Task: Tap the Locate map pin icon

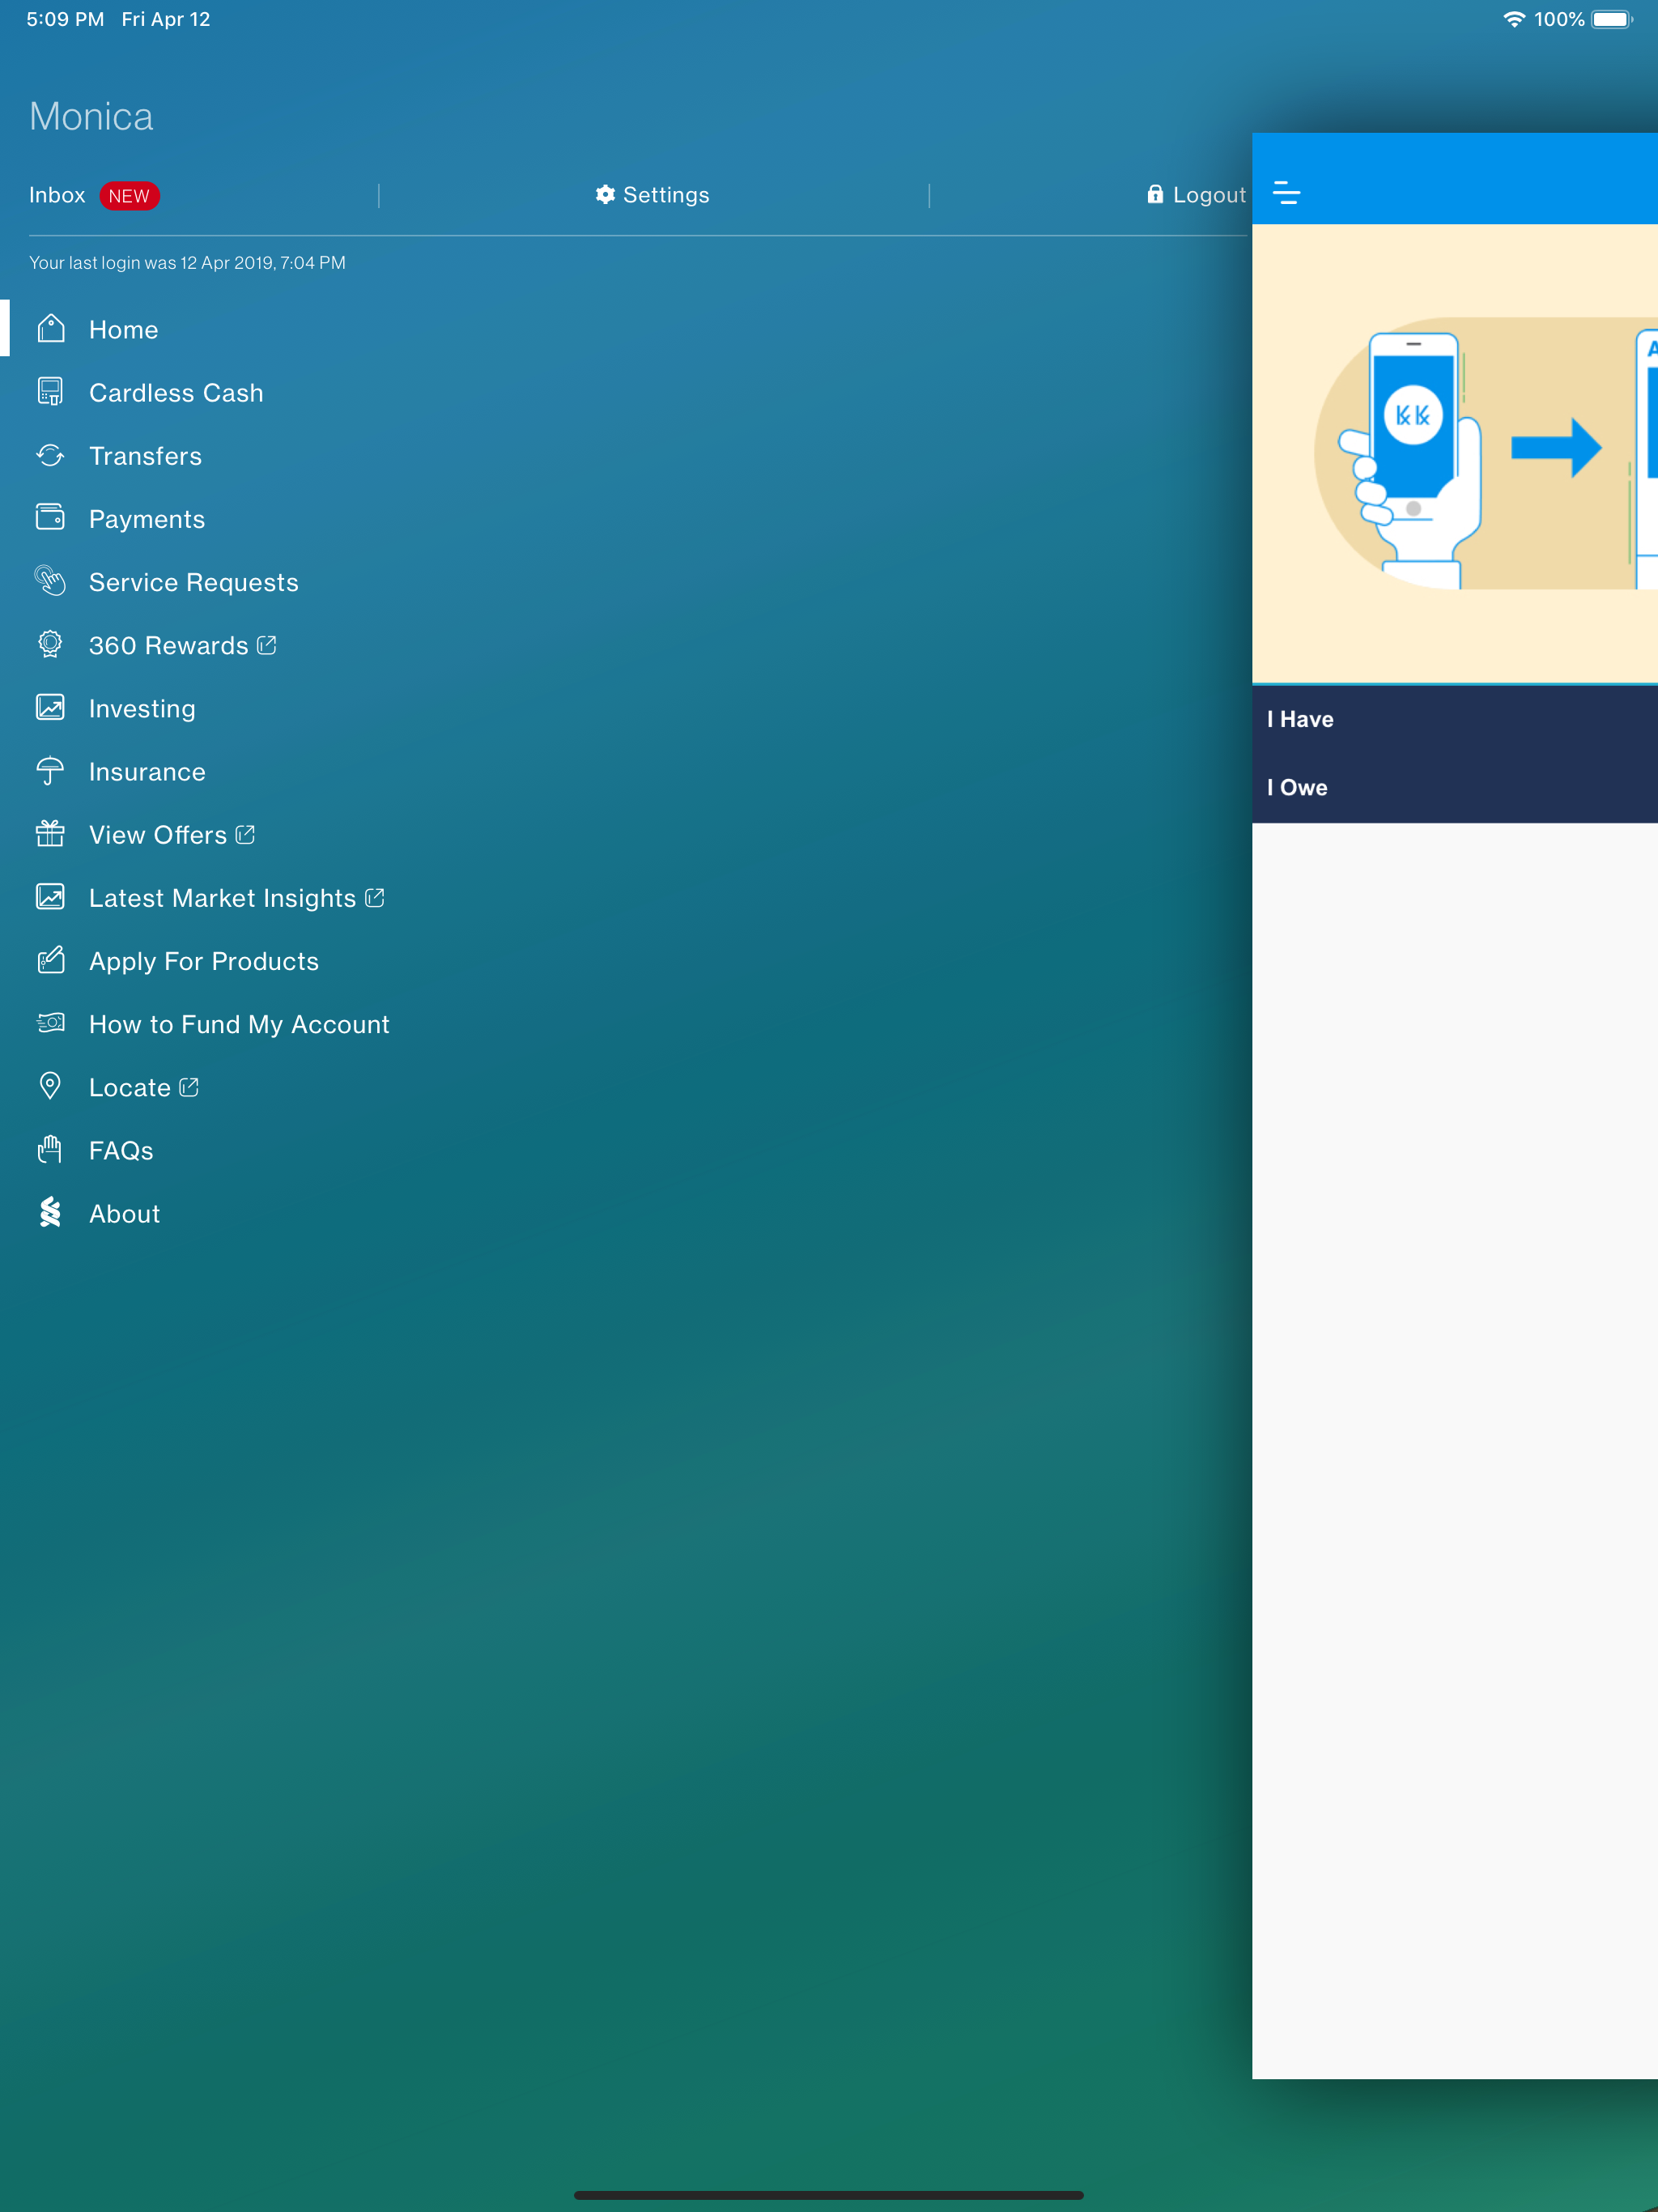Action: point(50,1086)
